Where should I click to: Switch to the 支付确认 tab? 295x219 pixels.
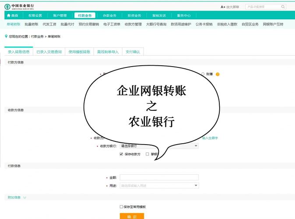133,52
